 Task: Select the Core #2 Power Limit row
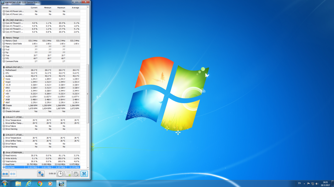click(41, 11)
